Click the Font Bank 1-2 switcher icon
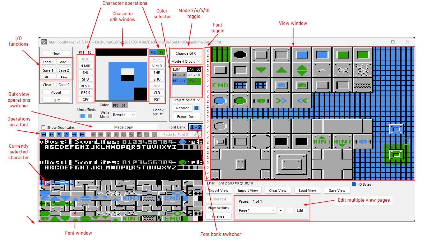 coord(195,127)
